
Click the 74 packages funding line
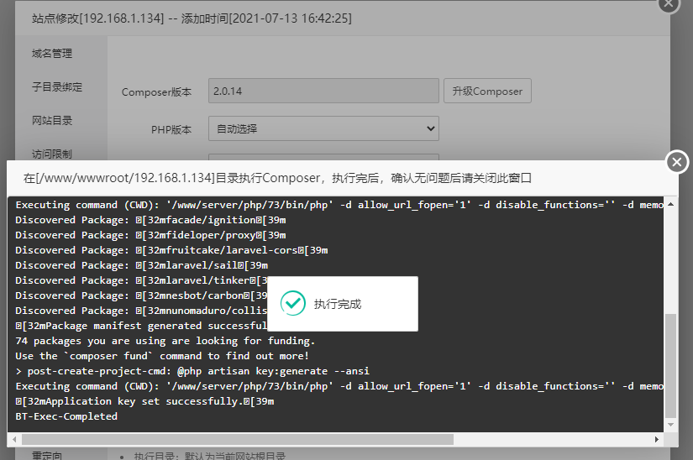tap(165, 341)
